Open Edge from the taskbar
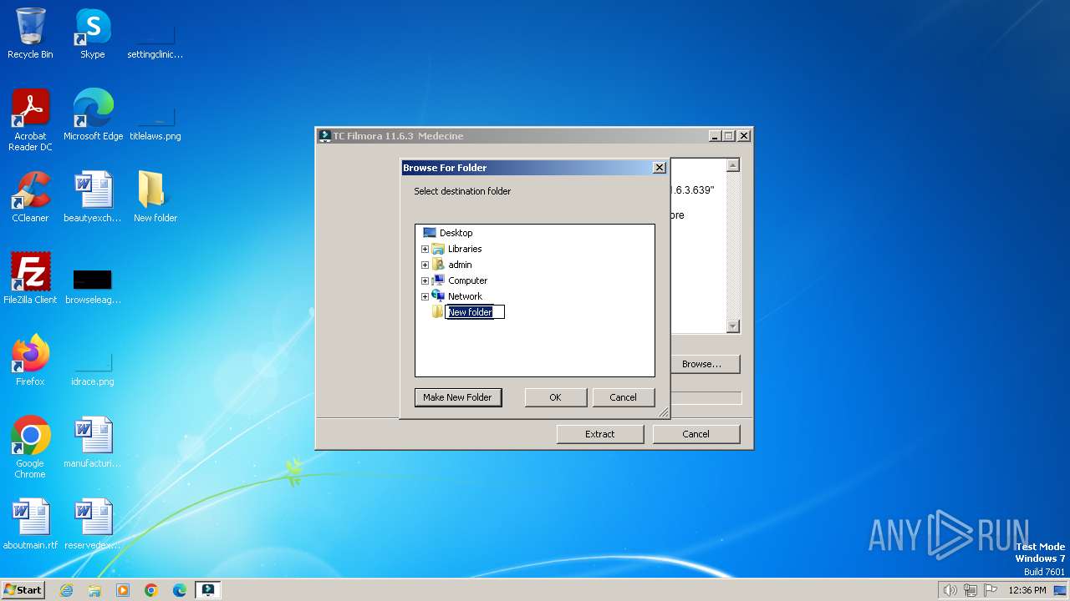The image size is (1070, 601). 180,590
